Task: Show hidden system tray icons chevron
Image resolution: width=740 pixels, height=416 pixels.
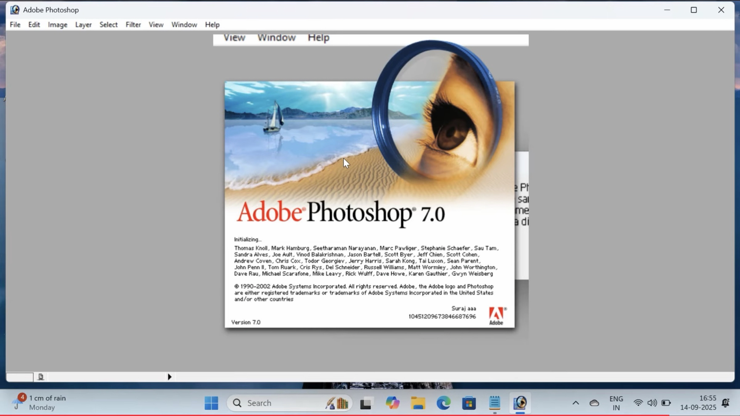Action: coord(575,403)
